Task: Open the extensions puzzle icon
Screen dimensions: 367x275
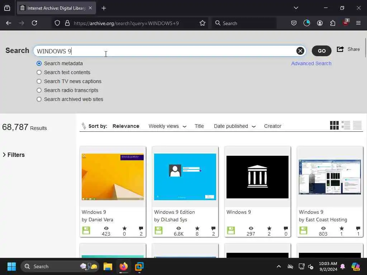Action: (x=333, y=23)
